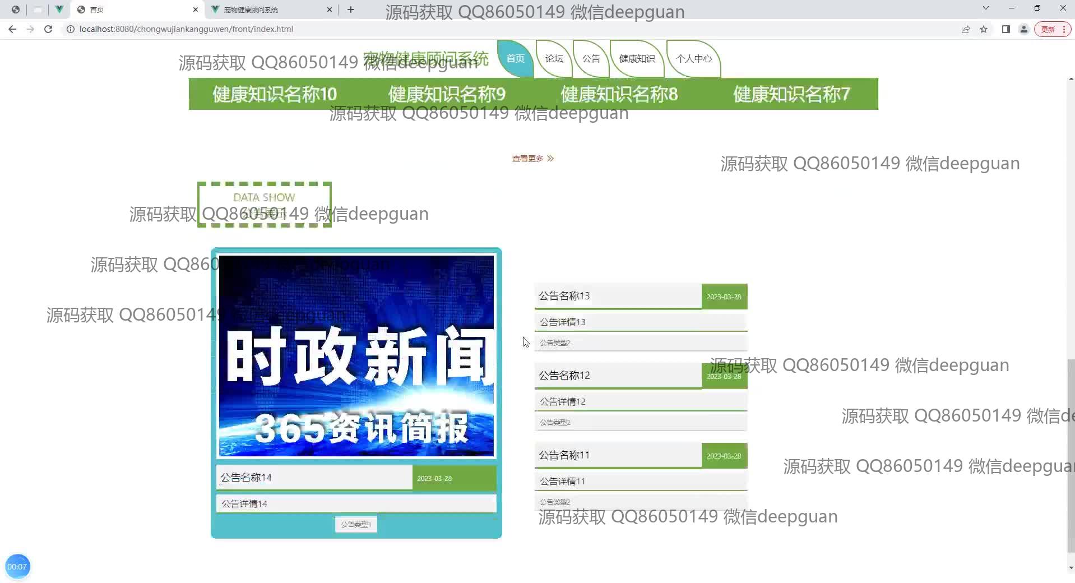
Task: Click the DATA SHOW section heading box
Action: point(264,205)
